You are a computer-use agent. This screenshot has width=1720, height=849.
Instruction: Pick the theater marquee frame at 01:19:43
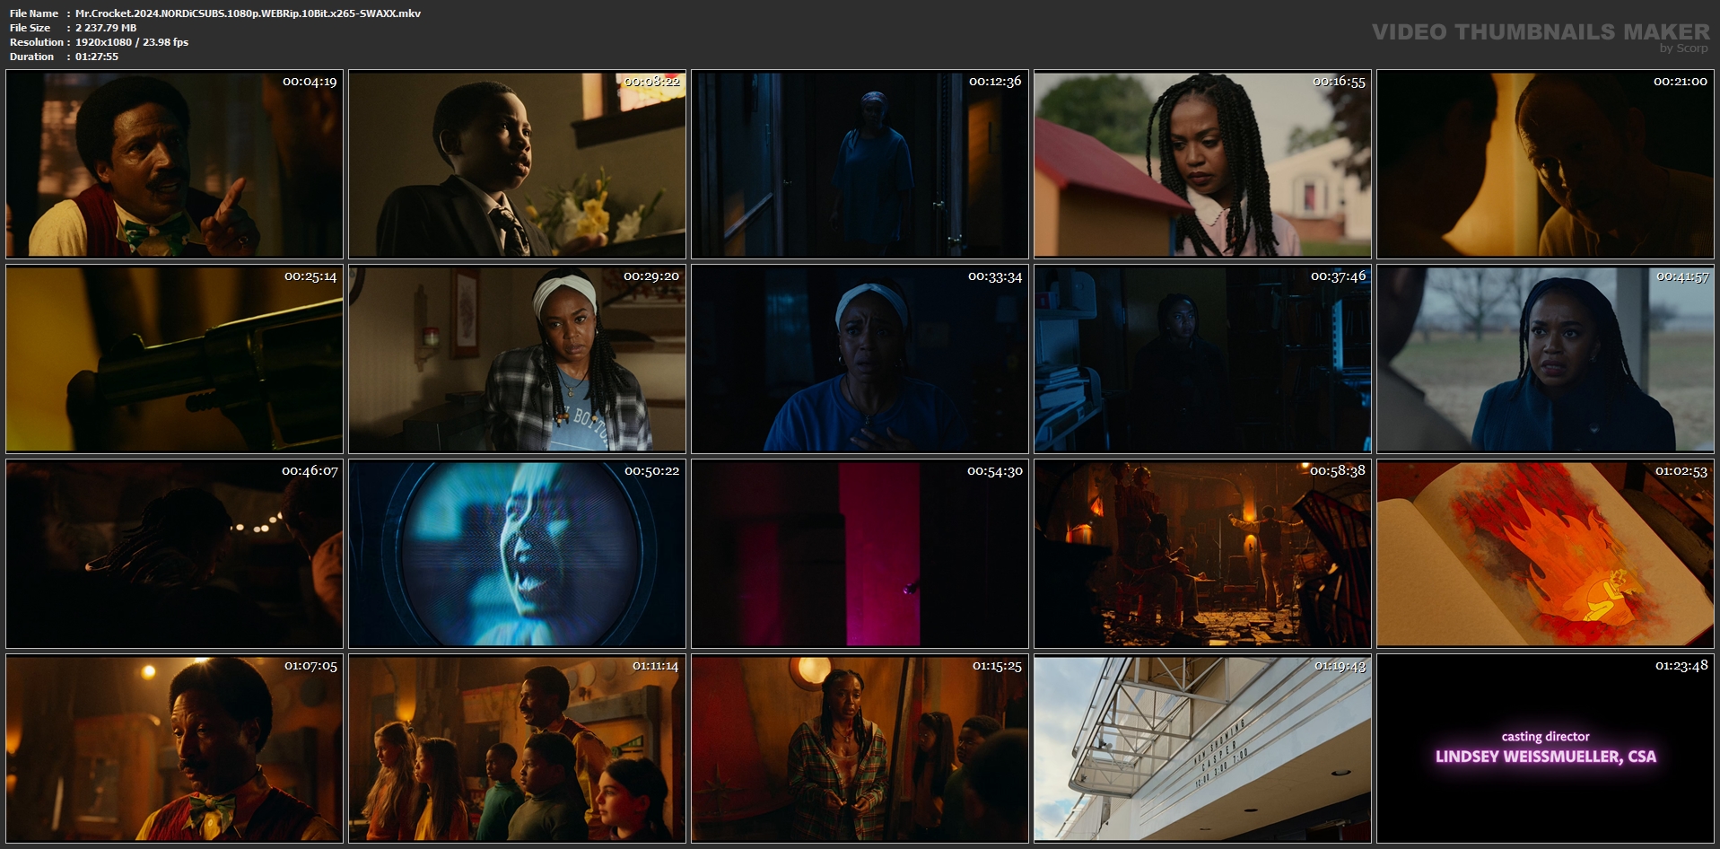pyautogui.click(x=1202, y=748)
